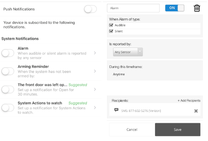Toggle the Push Notifications switch

90,9
